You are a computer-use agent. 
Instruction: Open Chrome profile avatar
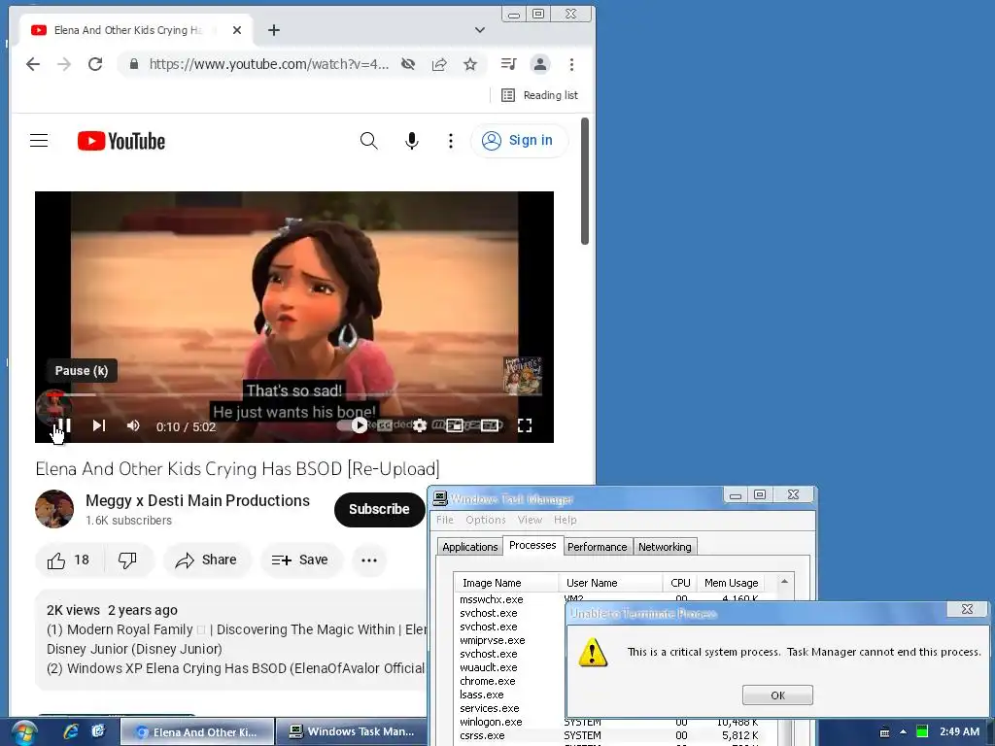[x=540, y=64]
